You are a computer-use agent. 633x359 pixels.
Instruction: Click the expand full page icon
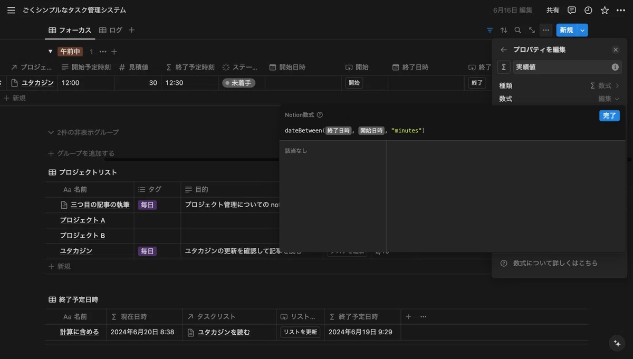click(532, 30)
